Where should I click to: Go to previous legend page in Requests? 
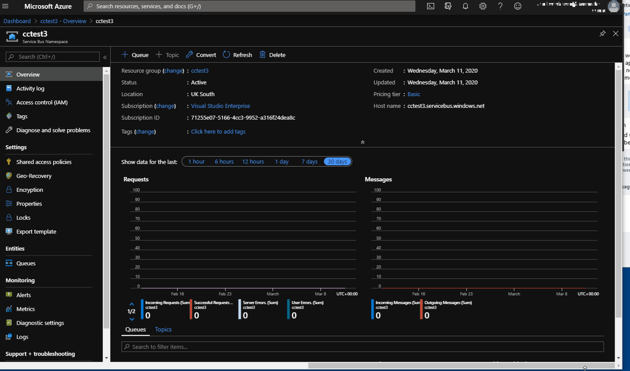point(132,304)
